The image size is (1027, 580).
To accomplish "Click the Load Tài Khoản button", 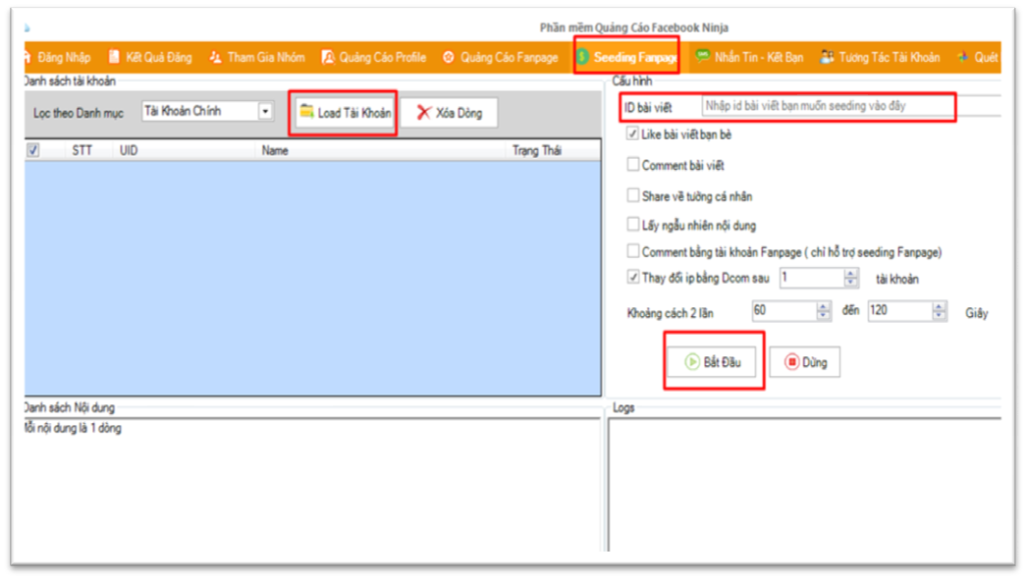I will click(x=345, y=113).
